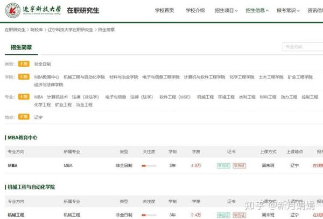Image resolution: width=323 pixels, height=219 pixels.
Task: Select the 招生简章 tab
Action: [x=21, y=47]
